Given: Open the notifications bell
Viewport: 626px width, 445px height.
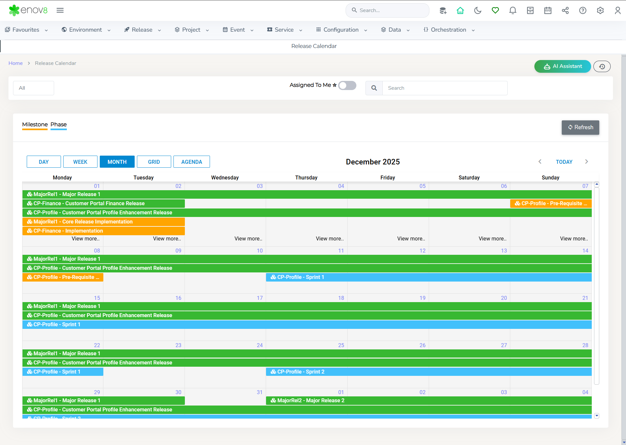Looking at the screenshot, I should (513, 10).
